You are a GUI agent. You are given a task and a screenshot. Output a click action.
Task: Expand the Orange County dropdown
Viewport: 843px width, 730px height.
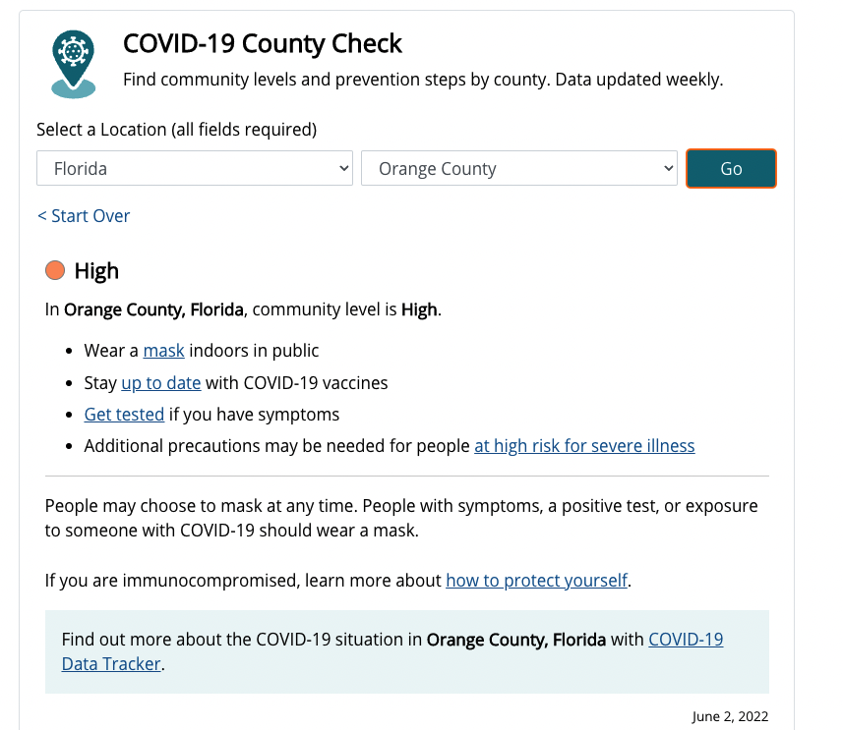click(x=518, y=169)
